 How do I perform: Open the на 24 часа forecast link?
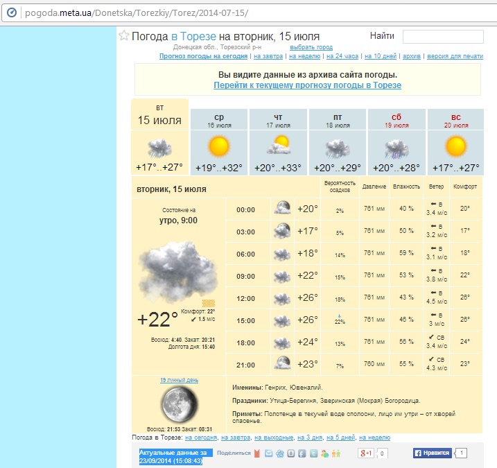click(342, 56)
